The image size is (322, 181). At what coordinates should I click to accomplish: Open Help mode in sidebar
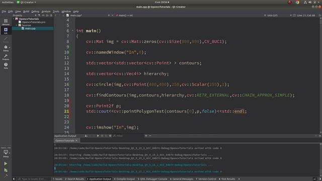[6, 66]
